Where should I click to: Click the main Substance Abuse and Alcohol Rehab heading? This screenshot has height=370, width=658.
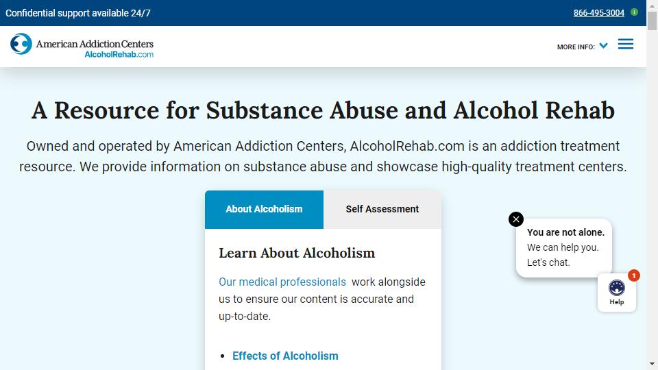coord(323,110)
